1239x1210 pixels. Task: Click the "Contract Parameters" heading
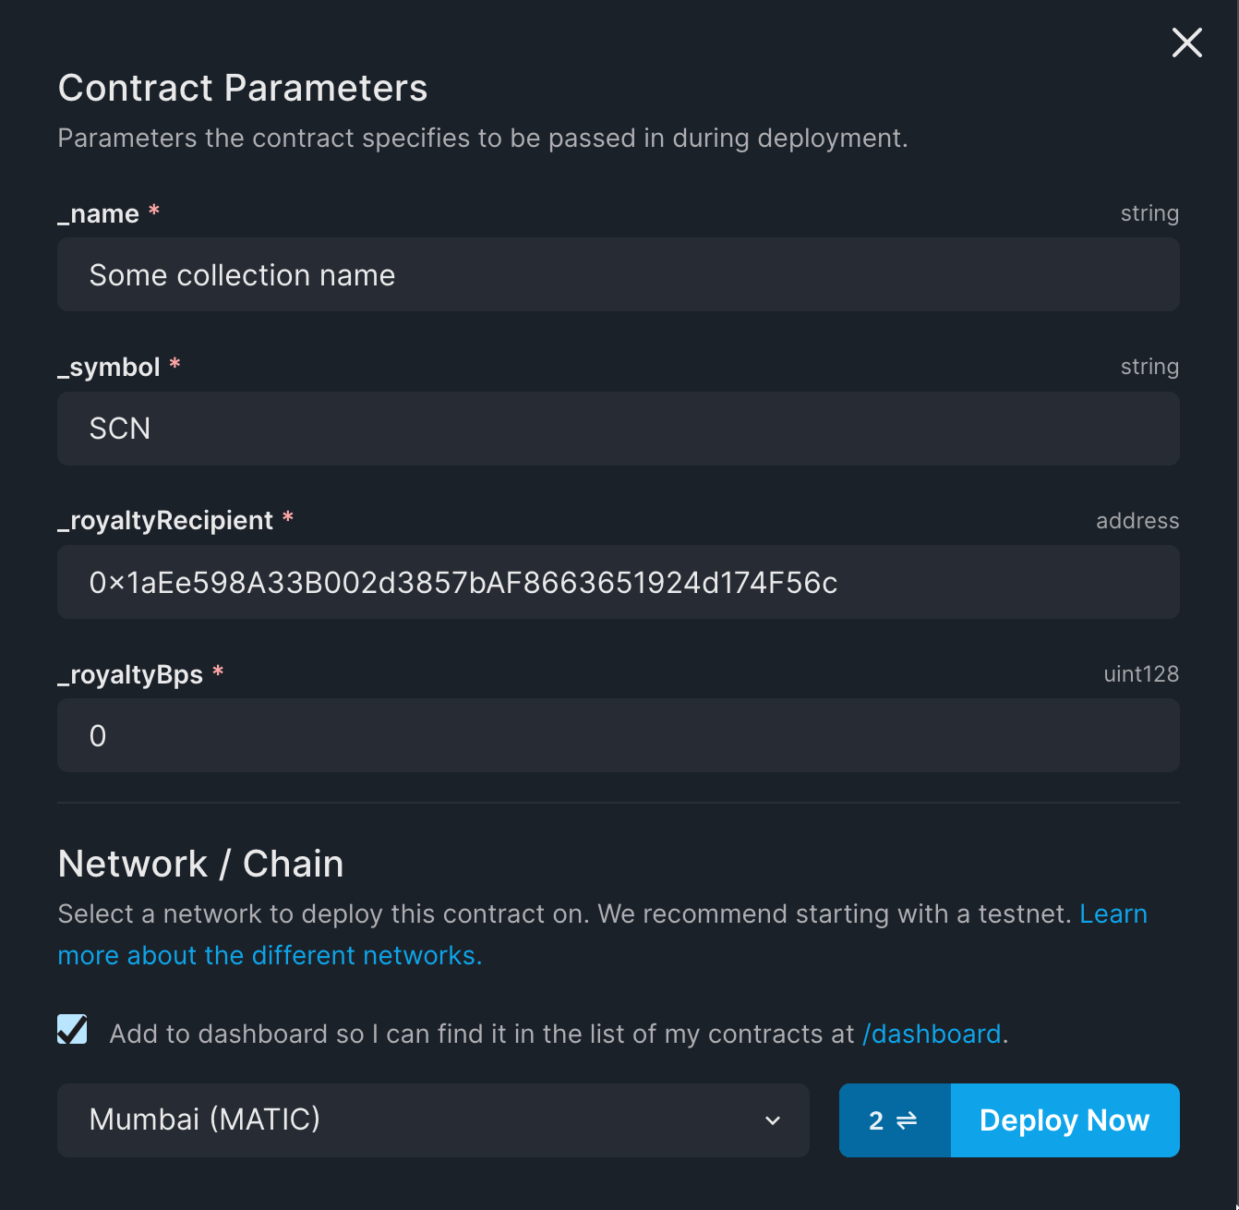(x=243, y=88)
